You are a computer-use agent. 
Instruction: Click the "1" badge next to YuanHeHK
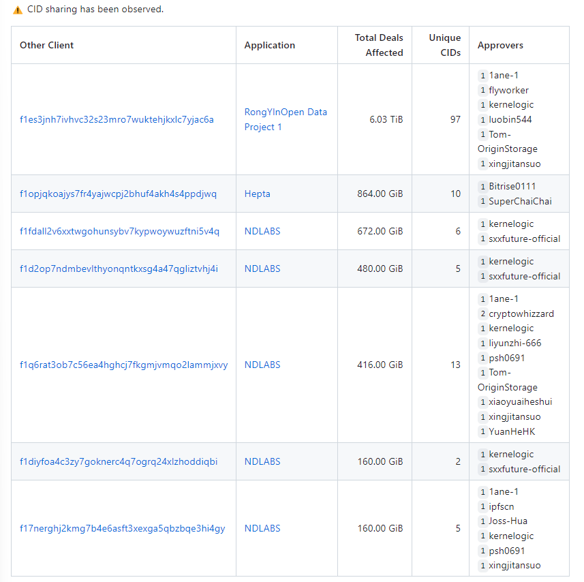[x=482, y=431]
